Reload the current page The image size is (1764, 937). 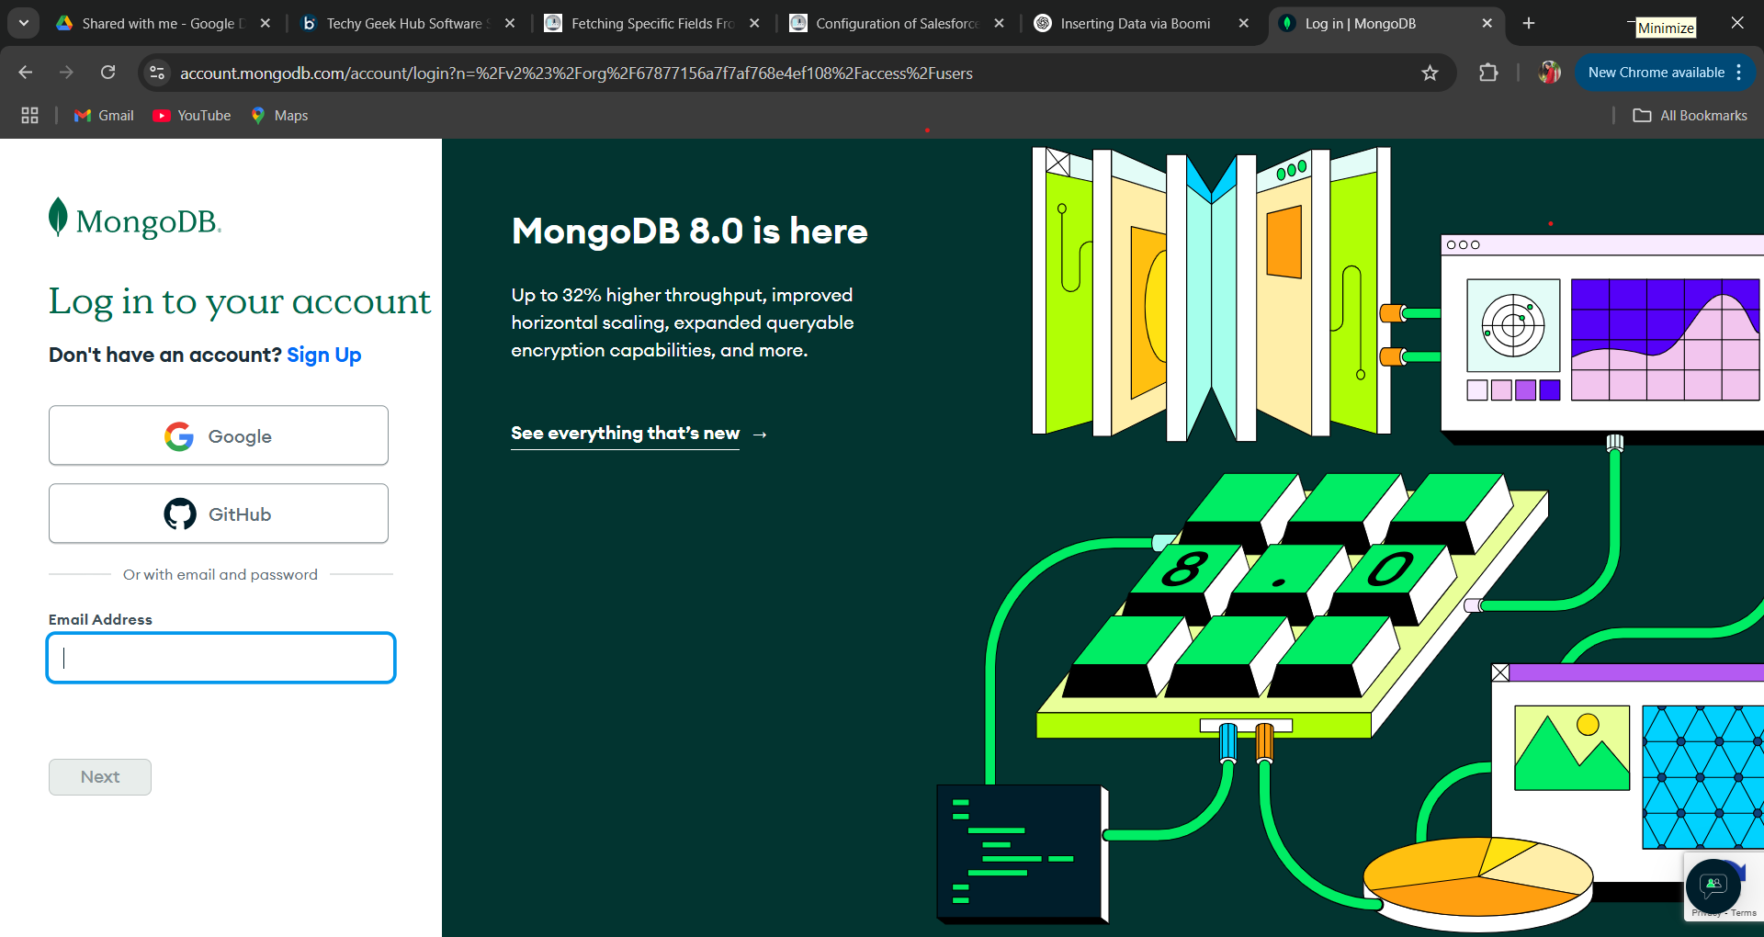click(107, 73)
